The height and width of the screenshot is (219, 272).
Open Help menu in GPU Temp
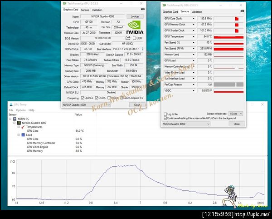point(31,110)
